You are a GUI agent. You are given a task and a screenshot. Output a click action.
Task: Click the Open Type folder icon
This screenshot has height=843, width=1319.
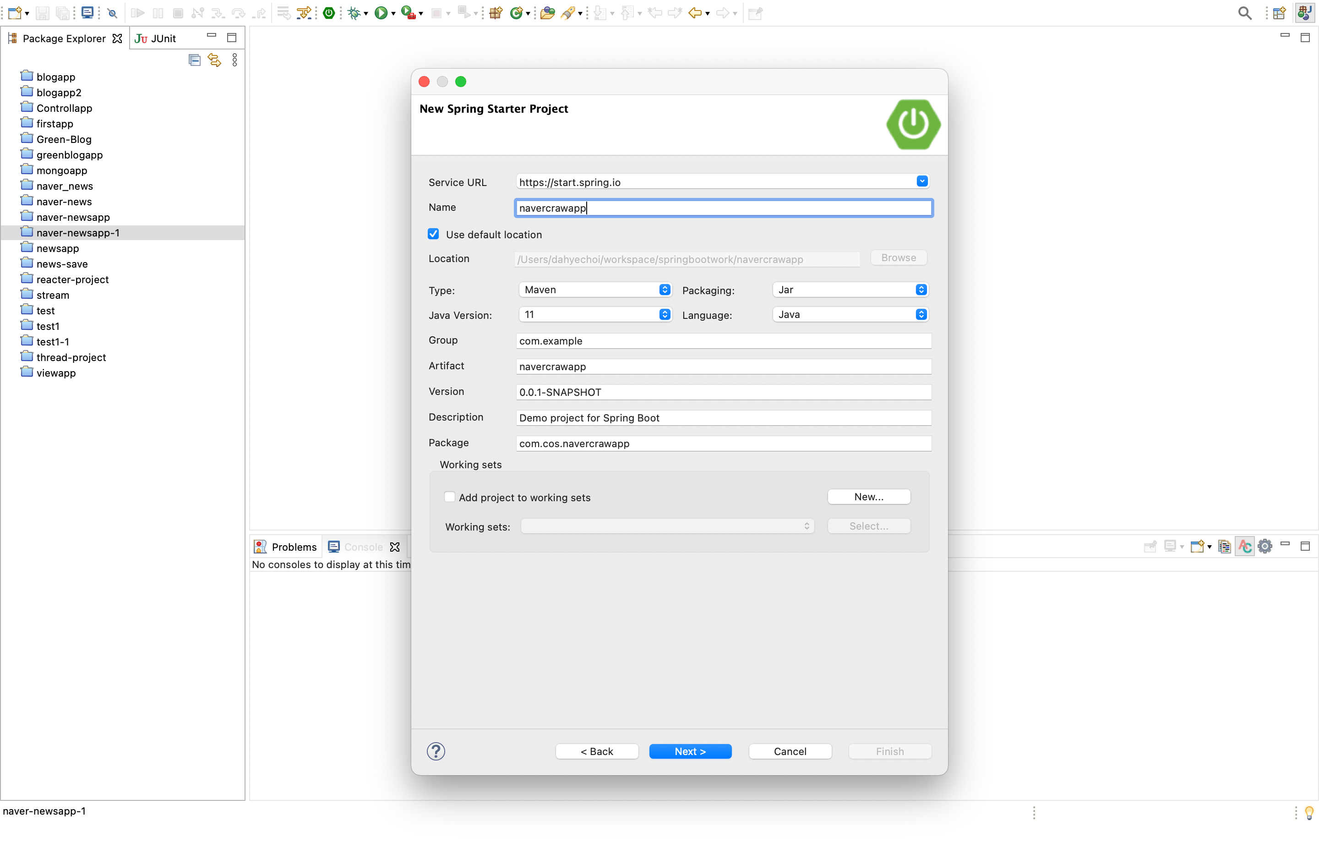pos(547,13)
